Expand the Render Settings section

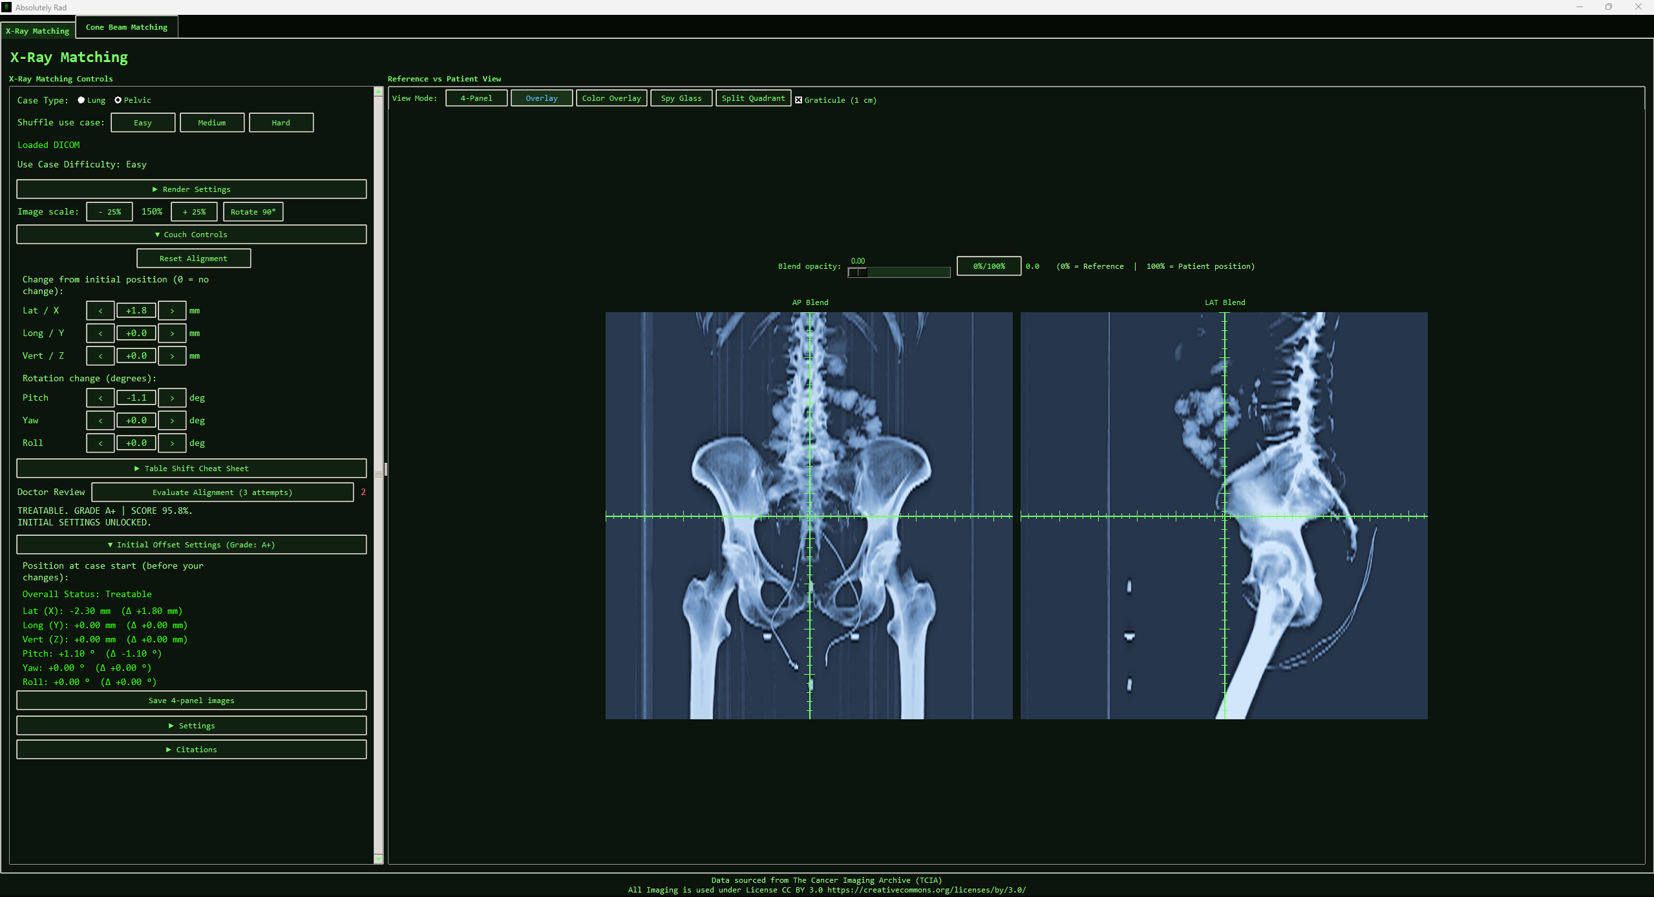point(191,189)
